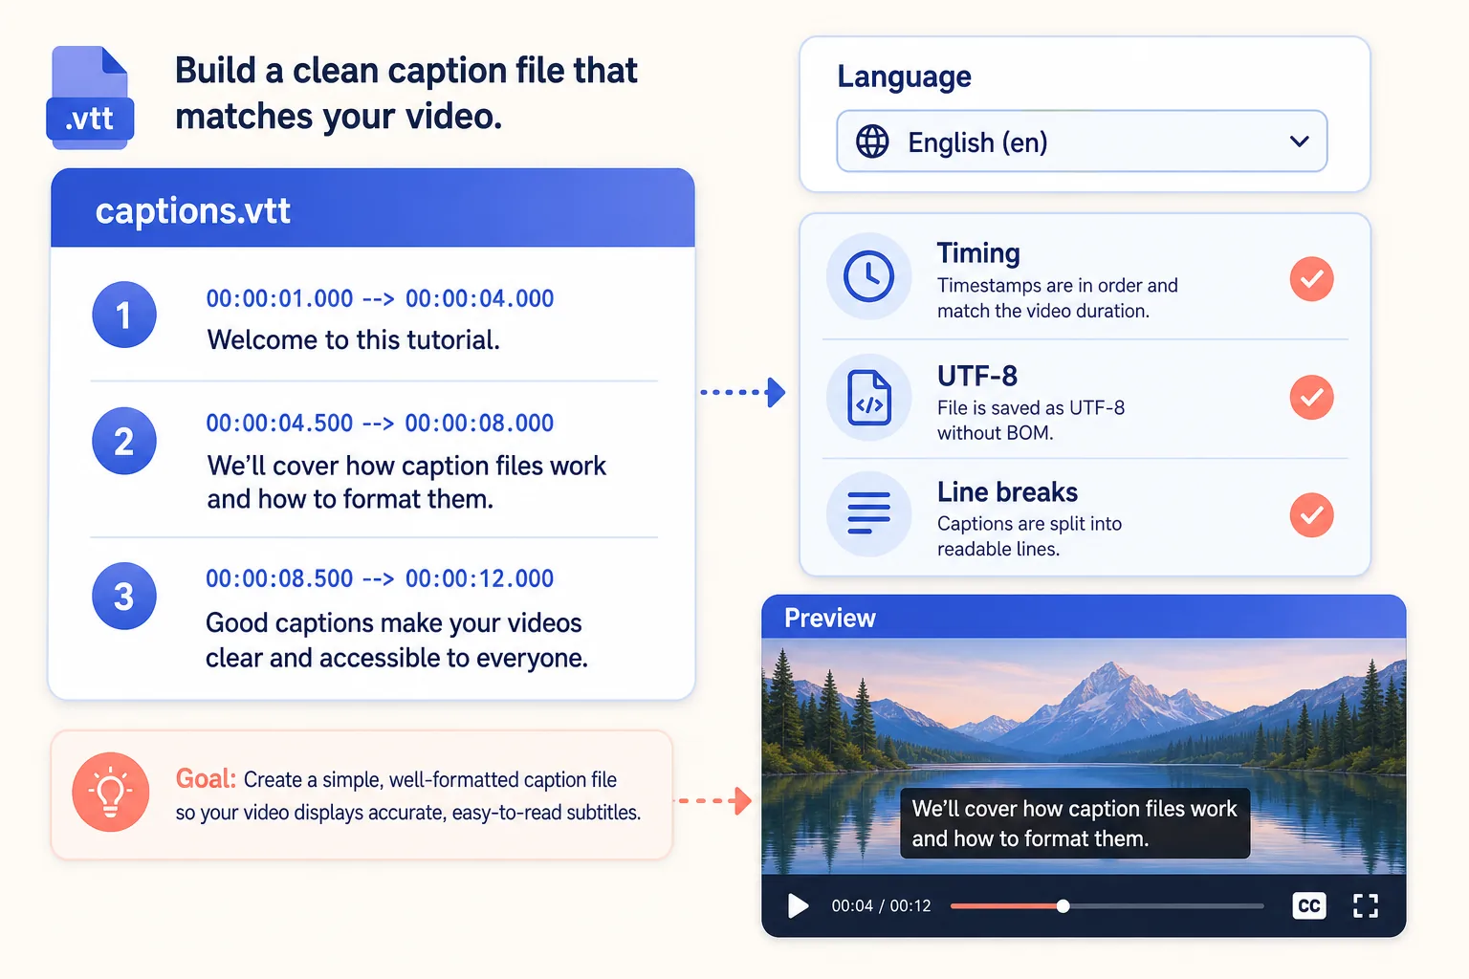Enter fullscreen in the video preview
The width and height of the screenshot is (1469, 979).
(x=1366, y=905)
